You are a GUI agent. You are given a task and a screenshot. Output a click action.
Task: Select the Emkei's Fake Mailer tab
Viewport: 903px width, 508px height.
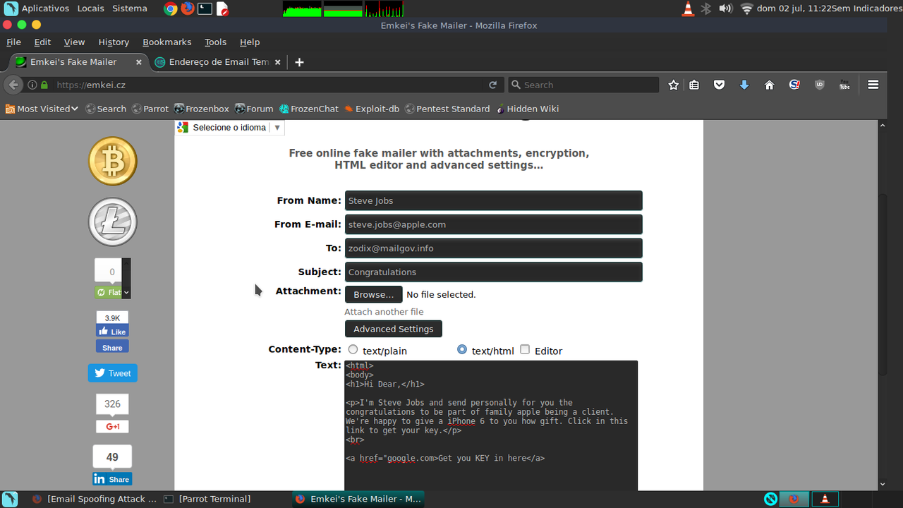coord(73,62)
